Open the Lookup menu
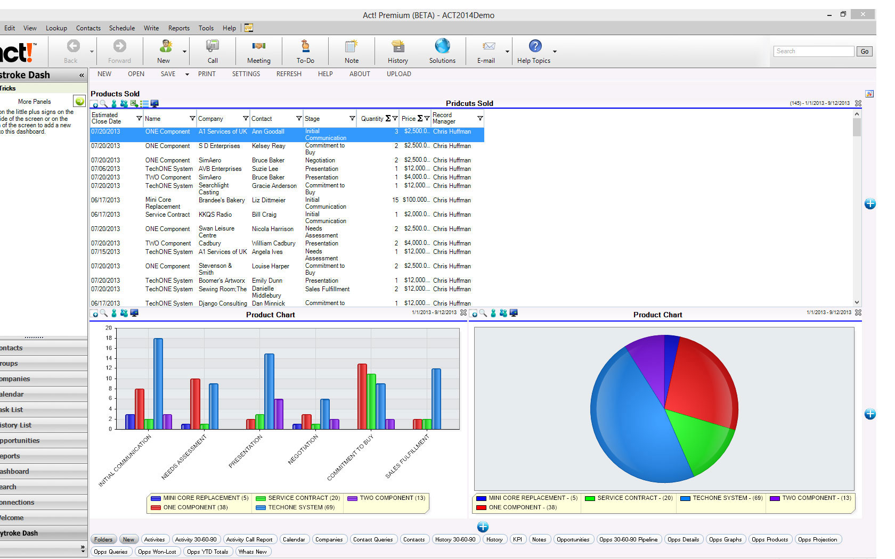The height and width of the screenshot is (559, 895). (56, 28)
